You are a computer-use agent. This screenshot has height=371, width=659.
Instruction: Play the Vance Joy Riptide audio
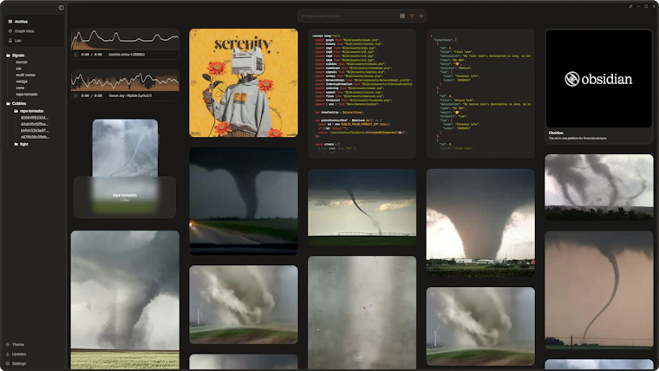pyautogui.click(x=75, y=96)
